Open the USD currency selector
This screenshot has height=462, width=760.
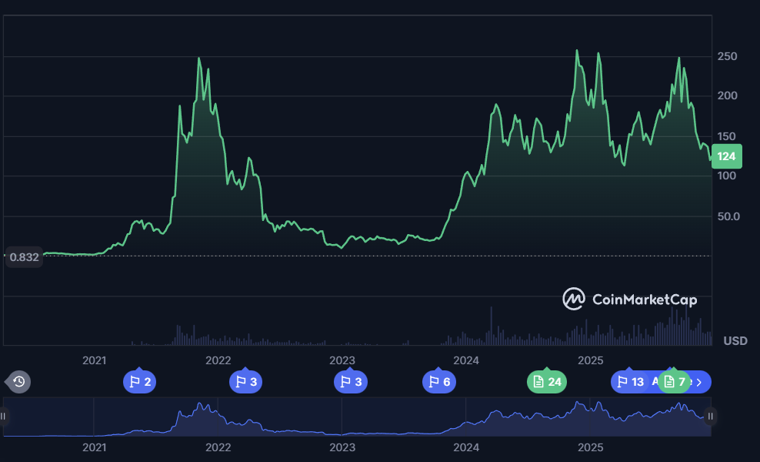[735, 340]
